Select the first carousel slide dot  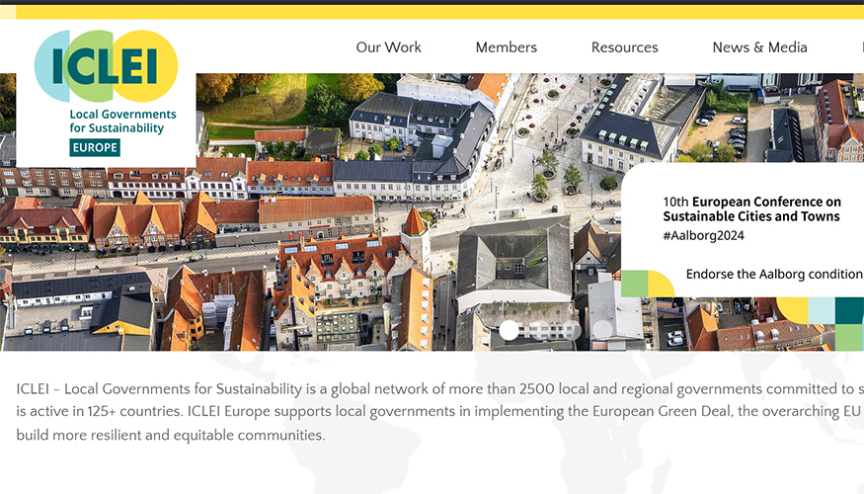[x=509, y=330]
